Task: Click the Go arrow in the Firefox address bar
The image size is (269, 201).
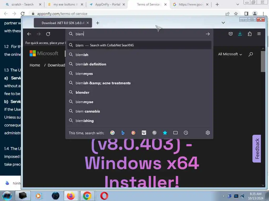Action: pyautogui.click(x=208, y=34)
